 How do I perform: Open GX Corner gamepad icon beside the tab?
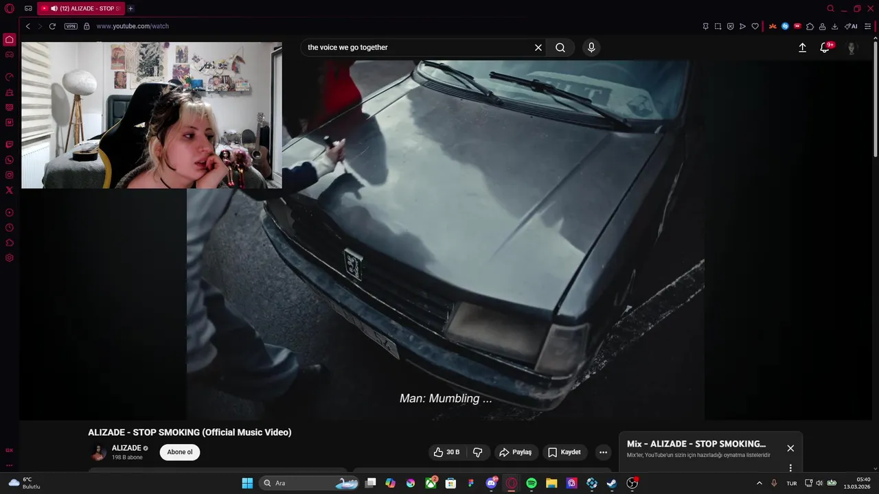28,9
